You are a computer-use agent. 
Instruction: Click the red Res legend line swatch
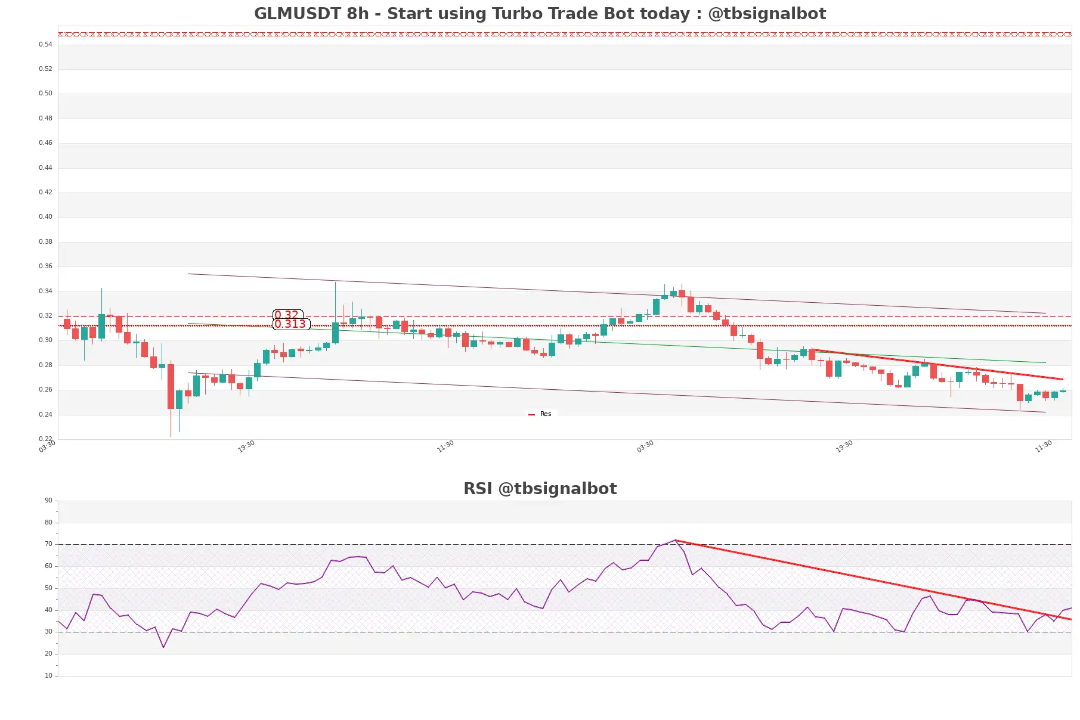click(x=531, y=414)
